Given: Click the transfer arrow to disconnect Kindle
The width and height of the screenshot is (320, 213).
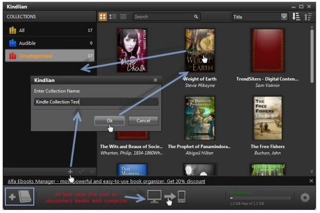Looking at the screenshot, I should pyautogui.click(x=170, y=196).
